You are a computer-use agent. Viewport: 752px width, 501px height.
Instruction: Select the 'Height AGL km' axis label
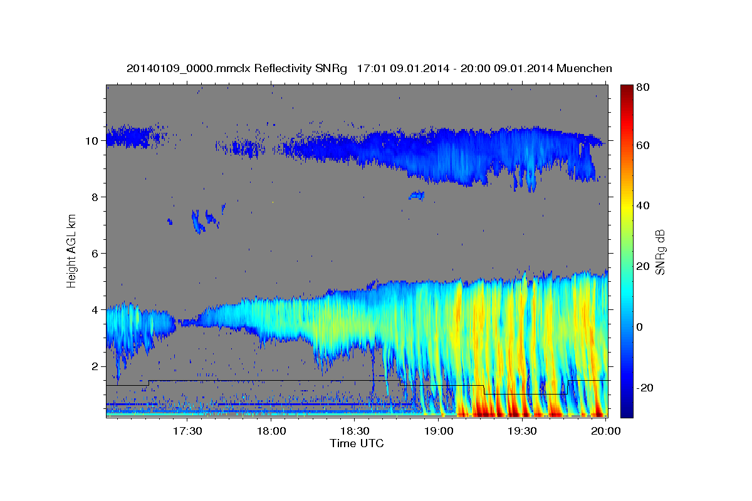(72, 251)
